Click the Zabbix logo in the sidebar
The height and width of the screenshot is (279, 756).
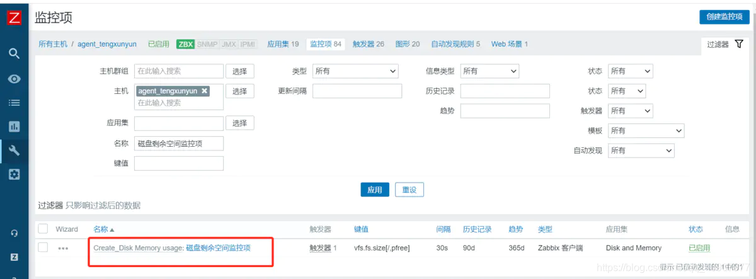tap(14, 17)
